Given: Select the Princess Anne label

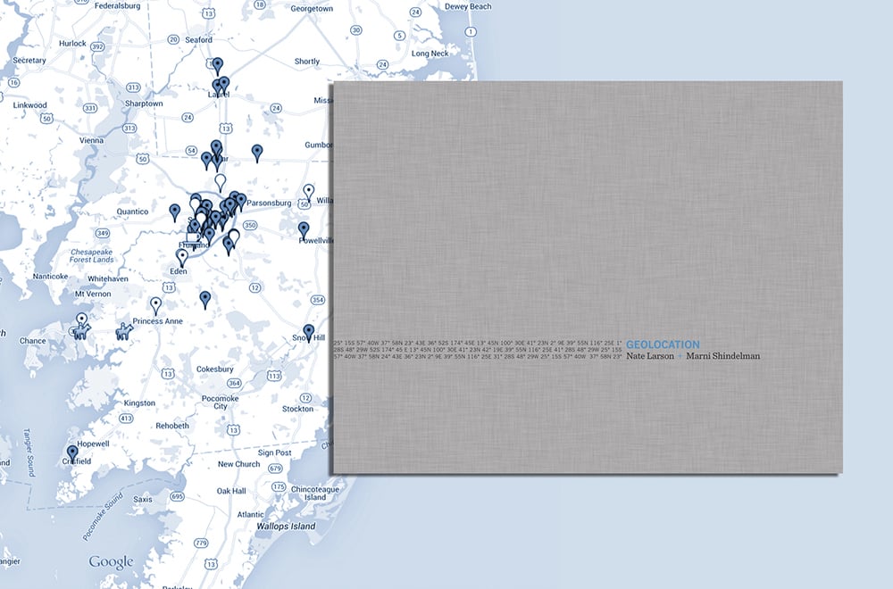Looking at the screenshot, I should tap(158, 321).
